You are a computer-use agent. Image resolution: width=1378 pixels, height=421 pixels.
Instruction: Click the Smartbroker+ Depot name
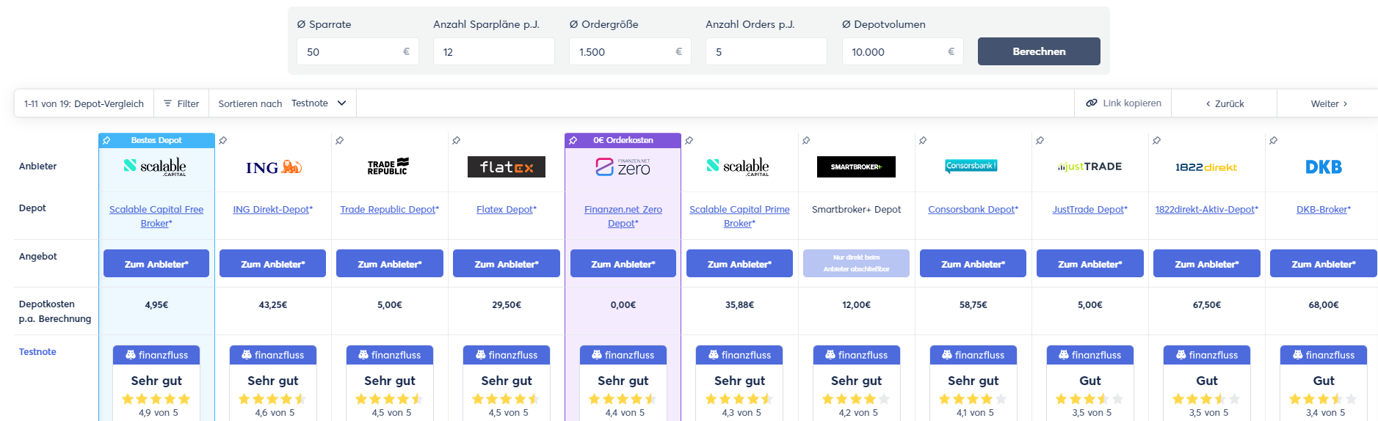coord(856,209)
